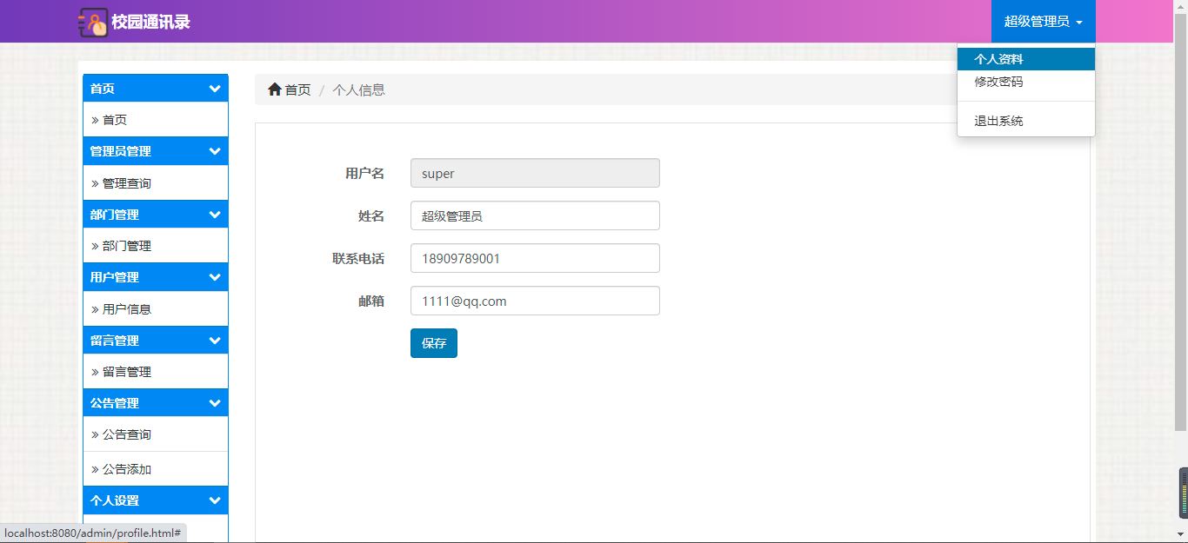Collapse the 个人设置 section chevron
The width and height of the screenshot is (1188, 543).
tap(215, 500)
